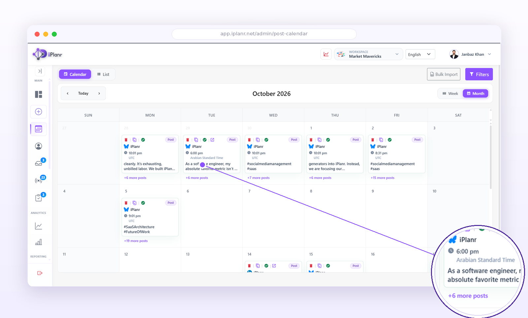Screen dimensions: 528x318
Task: Open the inbox tray icon with badge 3
Action: click(39, 163)
